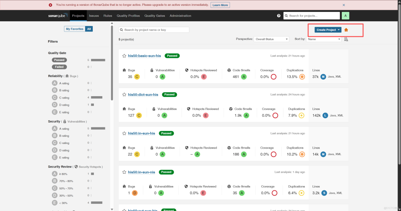Open the help question mark icon

tap(278, 16)
